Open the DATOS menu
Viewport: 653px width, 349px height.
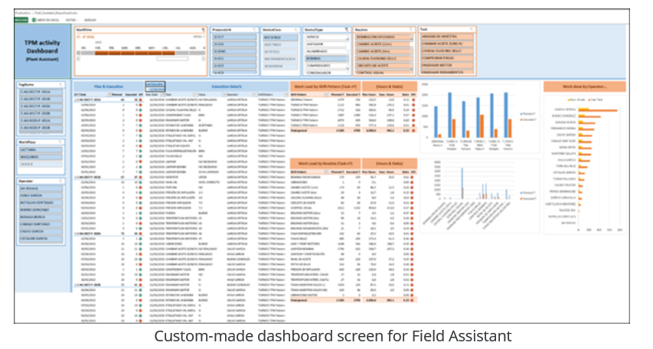click(x=71, y=20)
